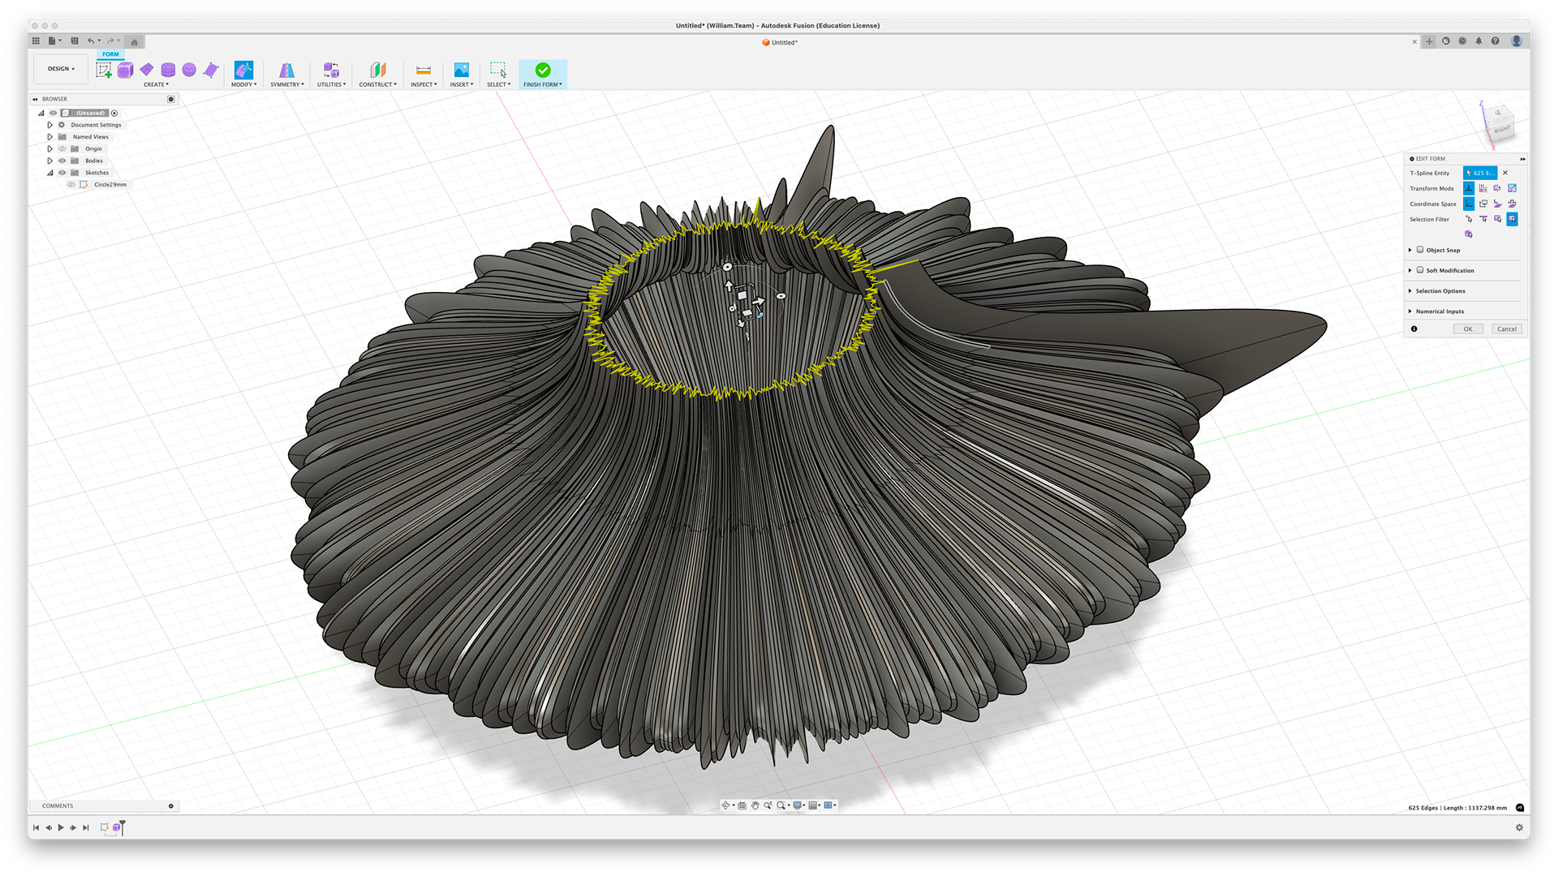Viewport: 1558px width, 876px height.
Task: Enable the Object Snap checkbox
Action: 1420,250
